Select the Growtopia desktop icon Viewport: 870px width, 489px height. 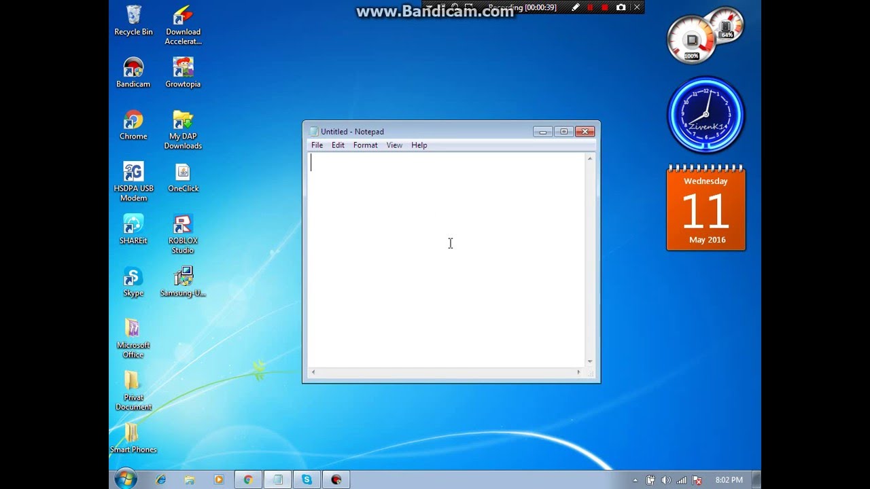[x=183, y=73]
